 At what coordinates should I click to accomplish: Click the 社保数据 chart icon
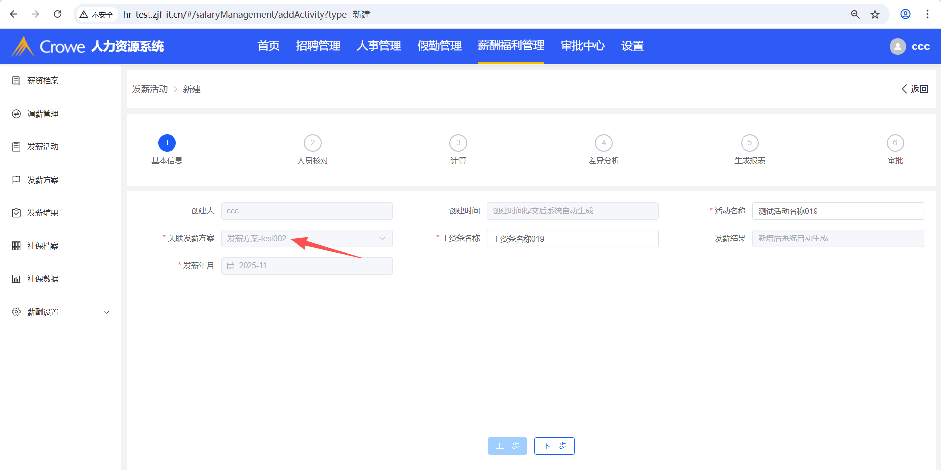pyautogui.click(x=16, y=279)
